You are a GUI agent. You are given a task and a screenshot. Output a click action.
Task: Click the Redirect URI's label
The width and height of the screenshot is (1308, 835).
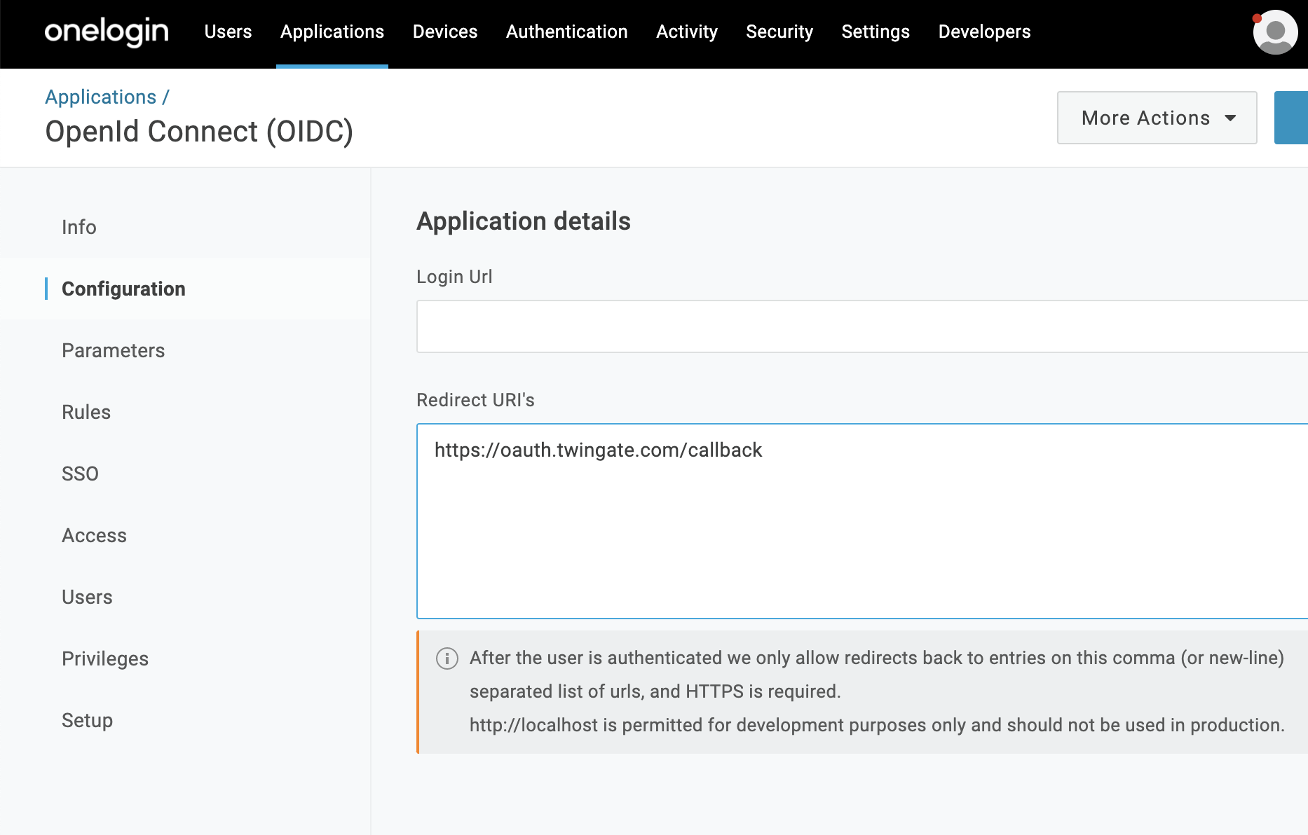tap(475, 400)
